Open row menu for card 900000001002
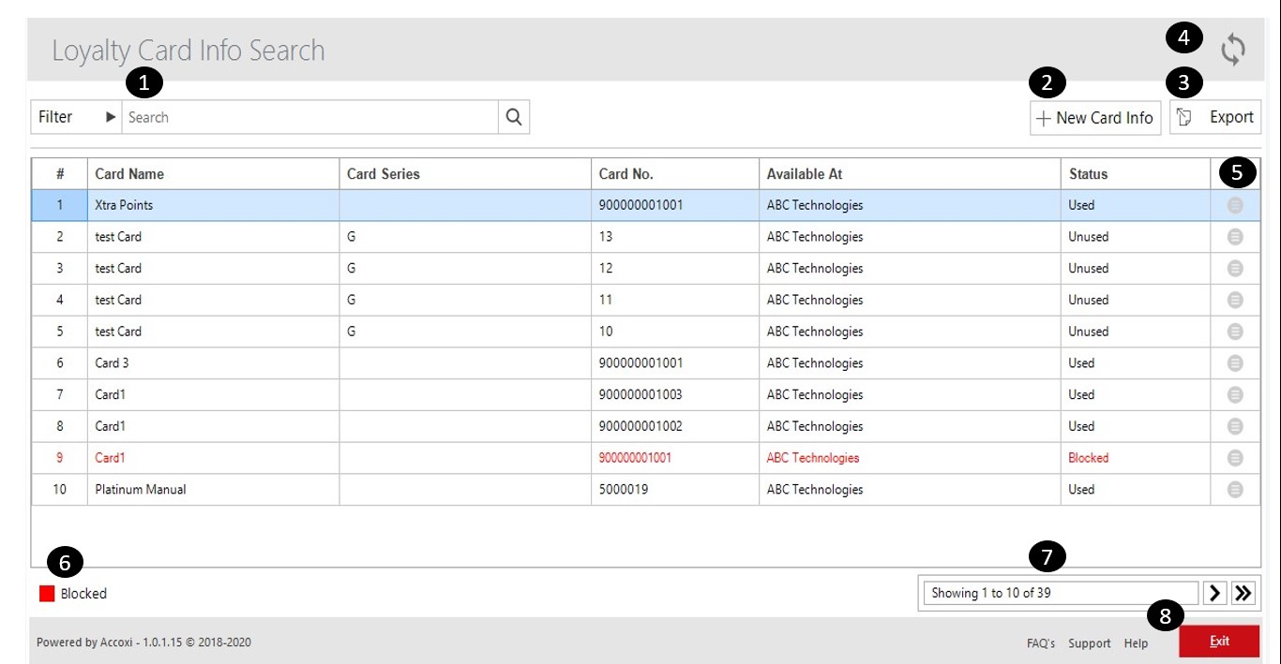This screenshot has height=664, width=1281. [x=1235, y=426]
